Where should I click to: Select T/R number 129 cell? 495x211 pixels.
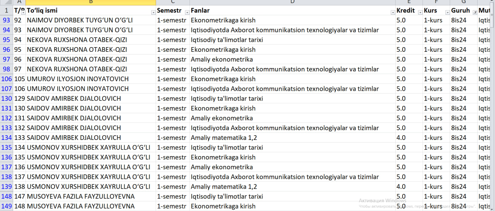click(19, 99)
